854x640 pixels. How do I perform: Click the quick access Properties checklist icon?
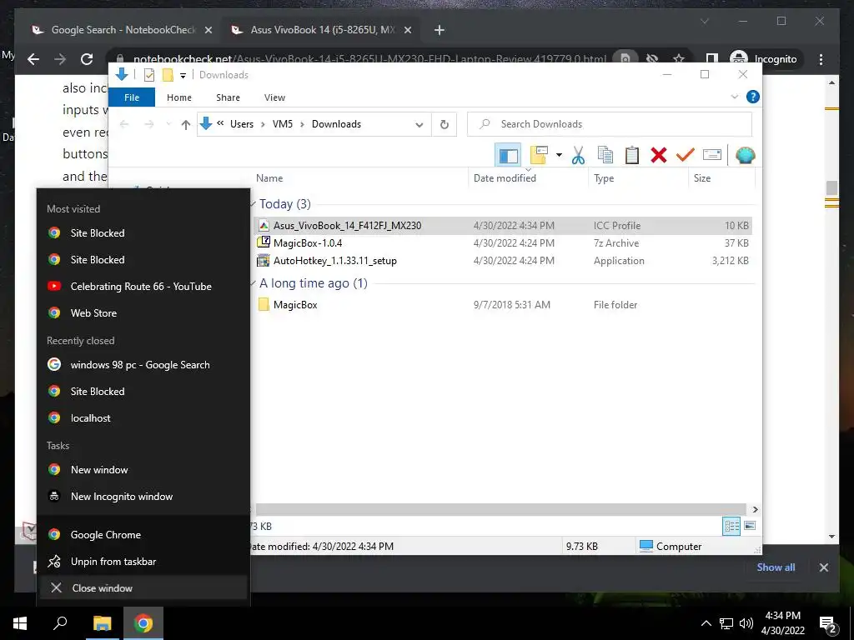click(x=148, y=75)
